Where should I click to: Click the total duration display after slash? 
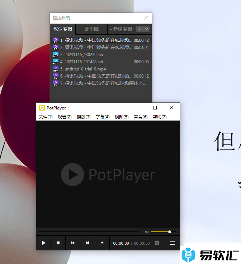point(142,243)
